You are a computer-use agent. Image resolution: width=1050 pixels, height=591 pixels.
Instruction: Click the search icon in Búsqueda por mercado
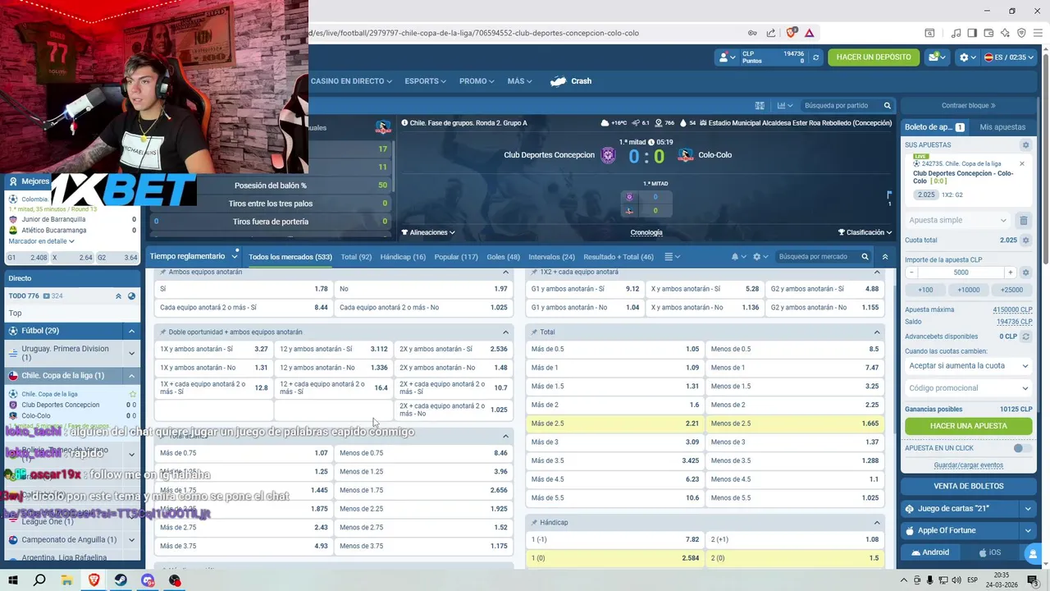pyautogui.click(x=865, y=257)
